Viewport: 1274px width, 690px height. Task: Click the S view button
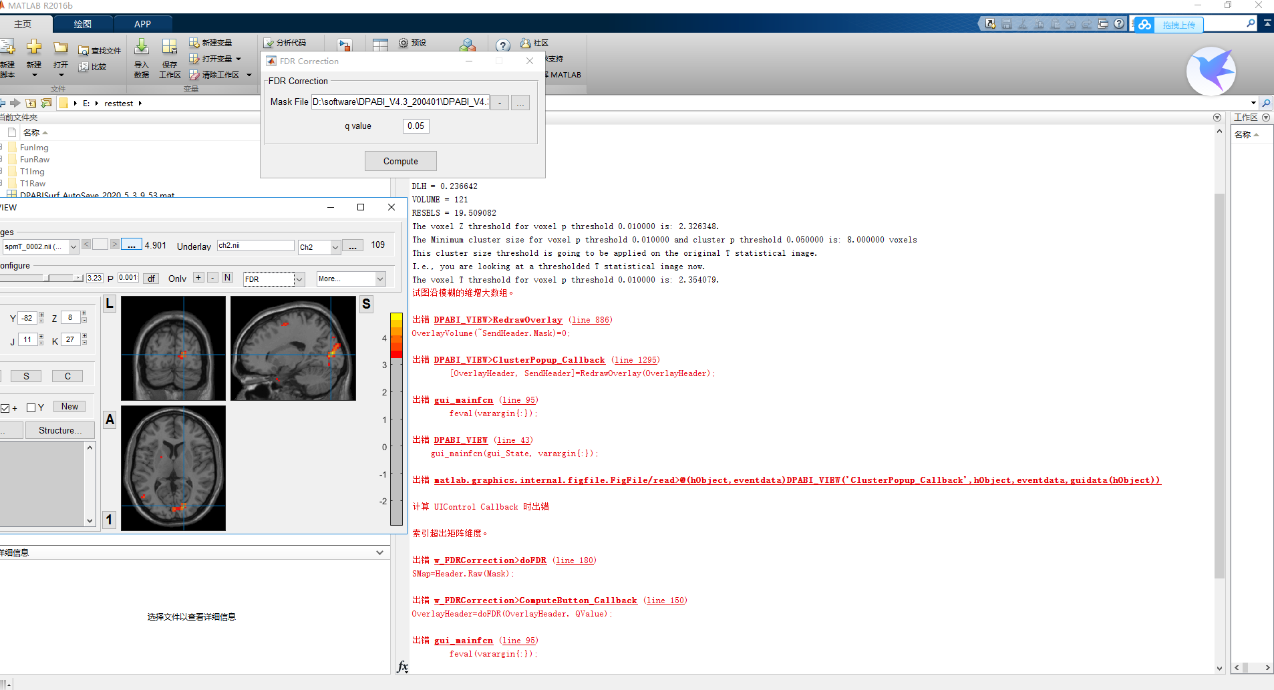[x=26, y=376]
